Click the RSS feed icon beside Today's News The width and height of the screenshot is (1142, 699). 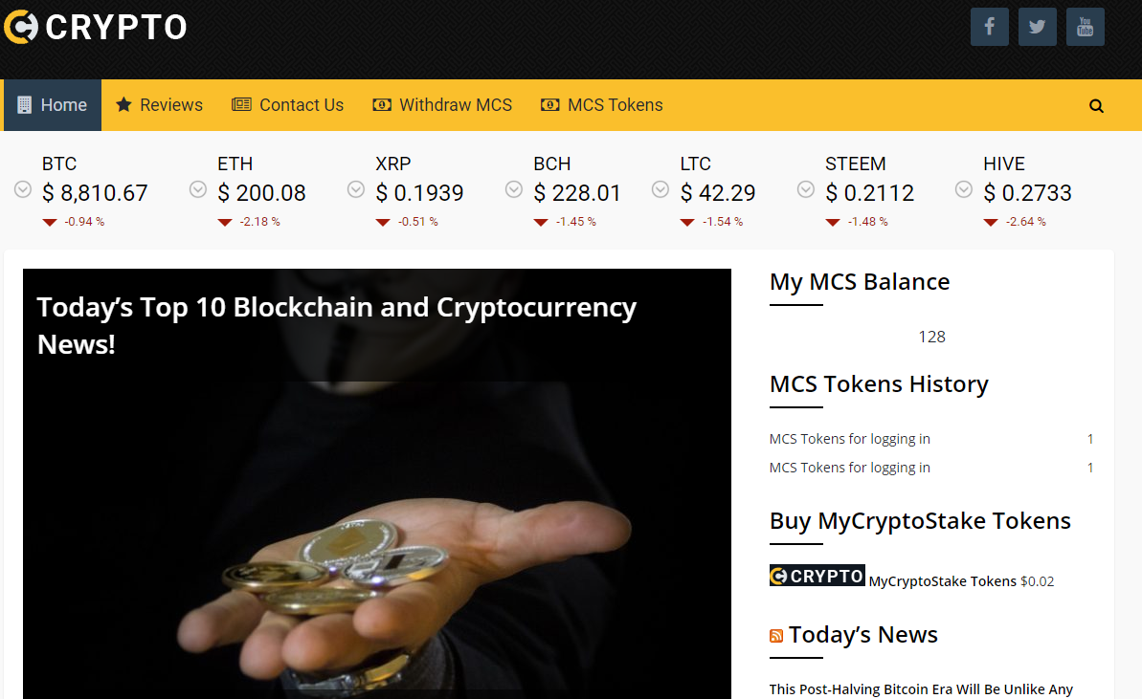click(776, 636)
